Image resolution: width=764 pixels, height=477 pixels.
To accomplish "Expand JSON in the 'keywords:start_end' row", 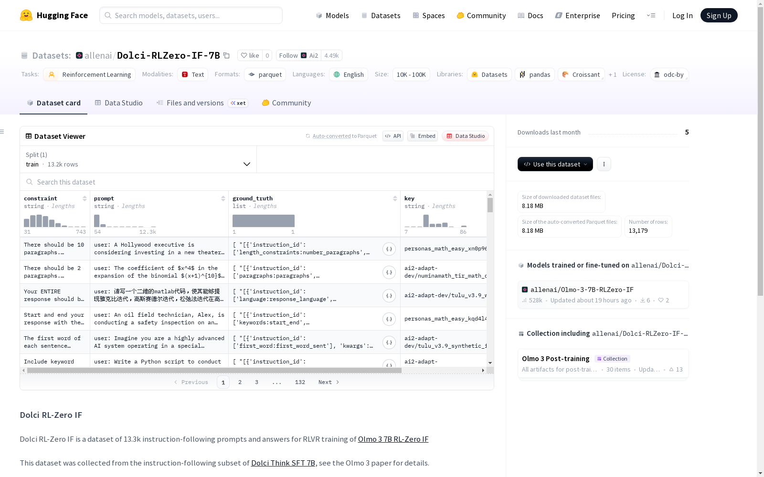I will 389,319.
